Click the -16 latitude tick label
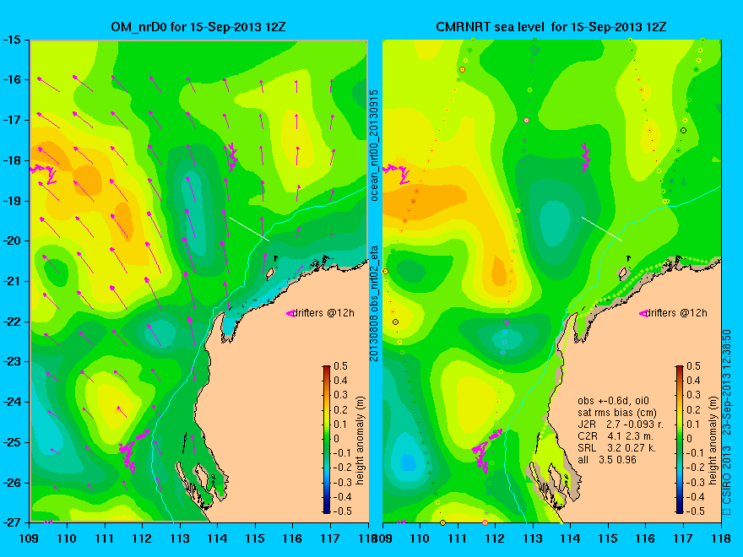This screenshot has height=557, width=743. click(11, 79)
